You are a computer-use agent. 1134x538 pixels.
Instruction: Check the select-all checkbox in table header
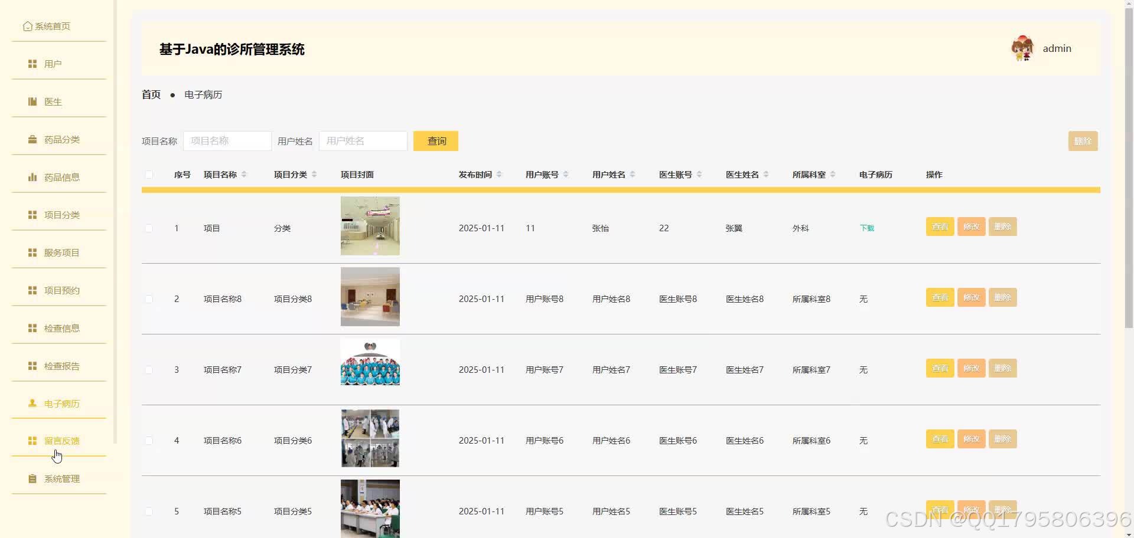tap(149, 175)
